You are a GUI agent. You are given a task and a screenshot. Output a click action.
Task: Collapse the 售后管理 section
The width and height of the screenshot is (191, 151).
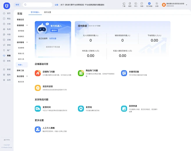[27, 76]
